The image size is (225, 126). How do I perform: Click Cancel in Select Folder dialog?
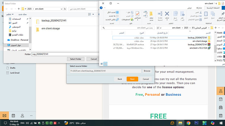94,59
